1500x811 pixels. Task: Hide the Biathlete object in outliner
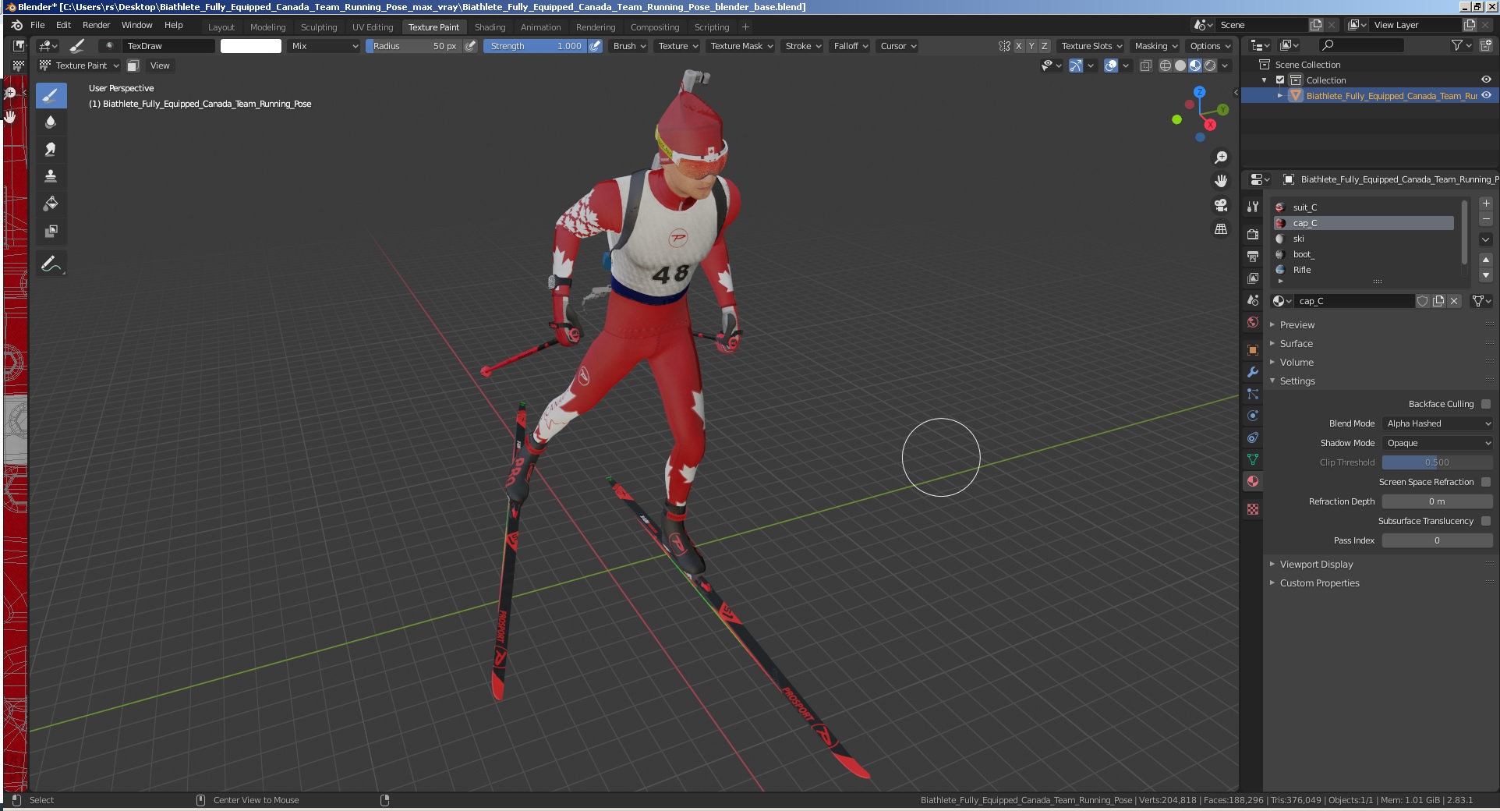tap(1486, 95)
